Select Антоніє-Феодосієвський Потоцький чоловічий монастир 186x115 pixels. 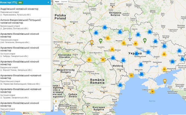(21, 21)
